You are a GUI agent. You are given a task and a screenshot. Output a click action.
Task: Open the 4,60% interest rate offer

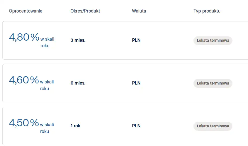[24, 80]
